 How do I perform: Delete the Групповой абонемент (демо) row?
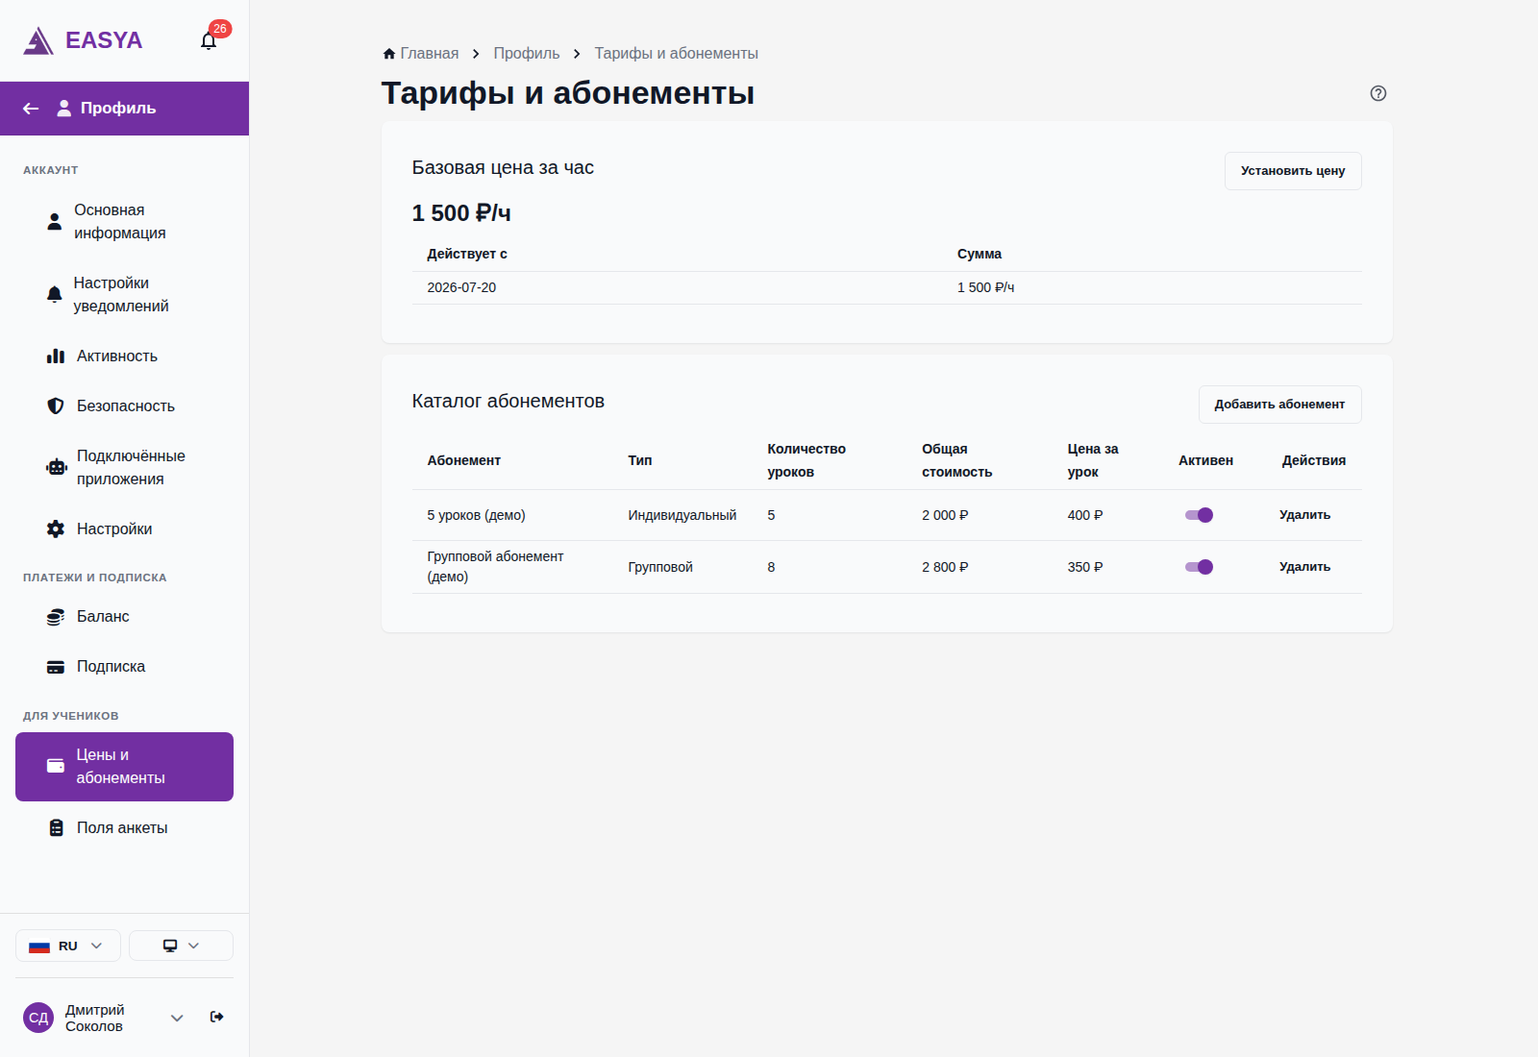pos(1304,567)
